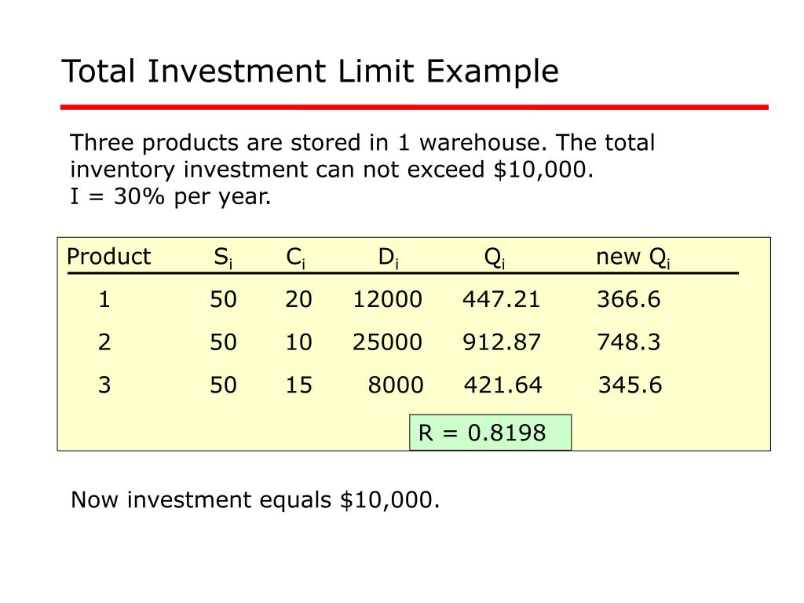Image resolution: width=804 pixels, height=603 pixels.
Task: Select the demand value 12000
Action: (x=388, y=299)
